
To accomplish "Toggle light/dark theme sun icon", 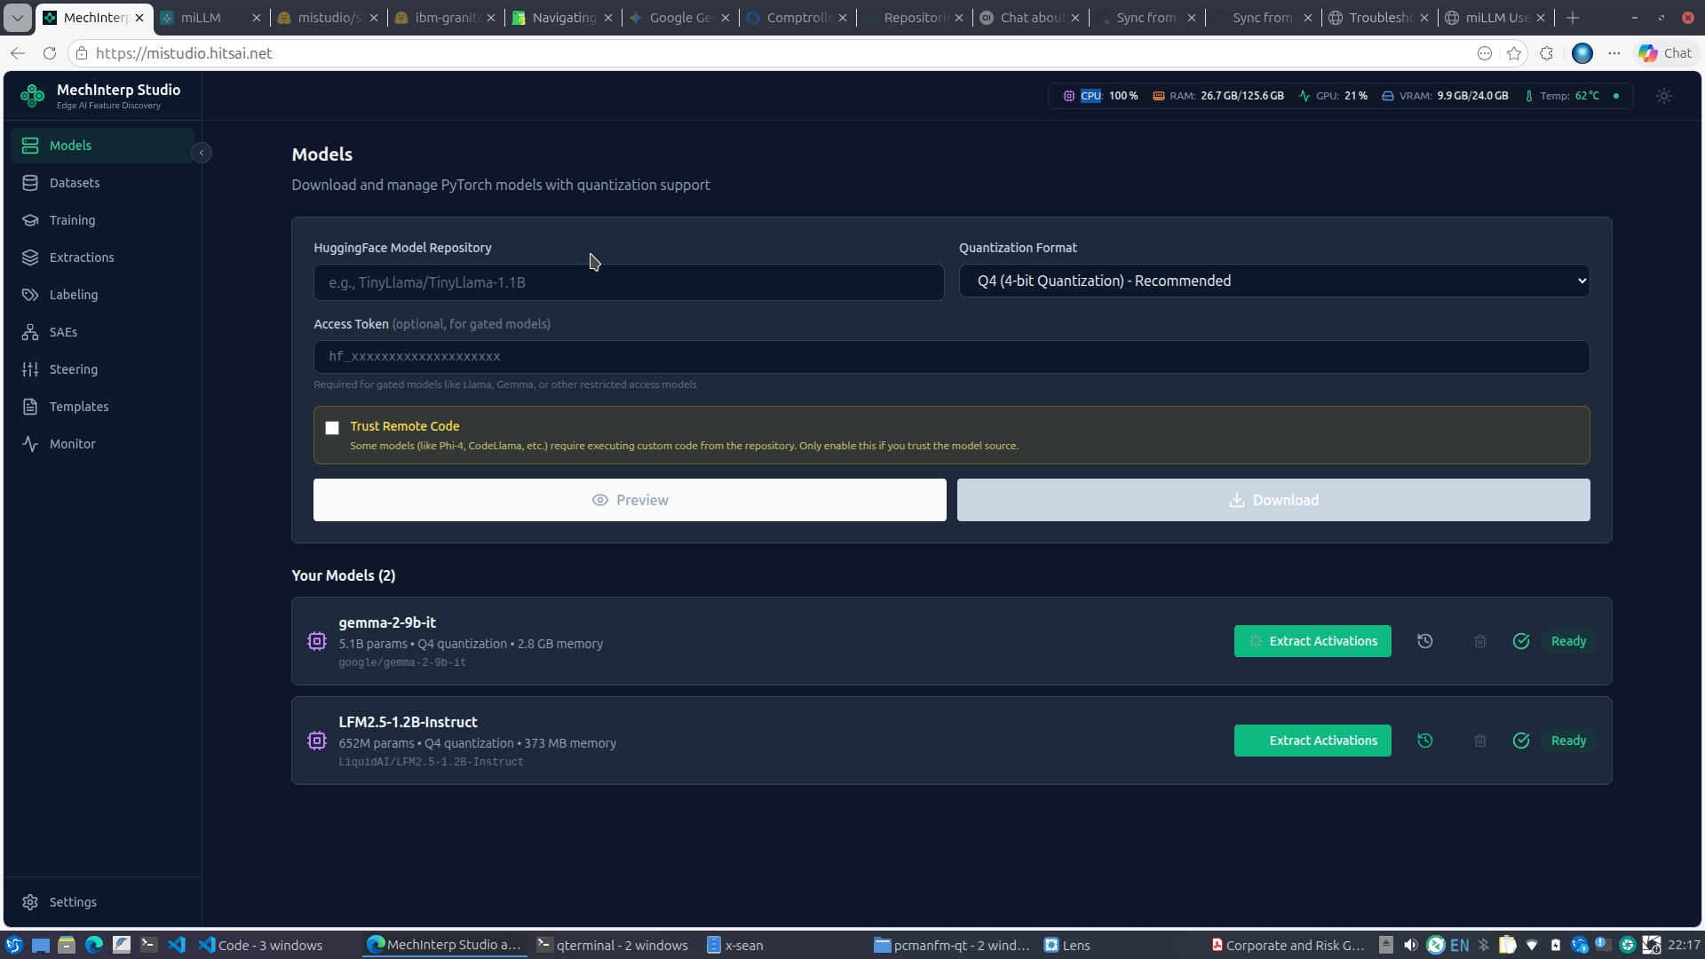I will (x=1664, y=96).
